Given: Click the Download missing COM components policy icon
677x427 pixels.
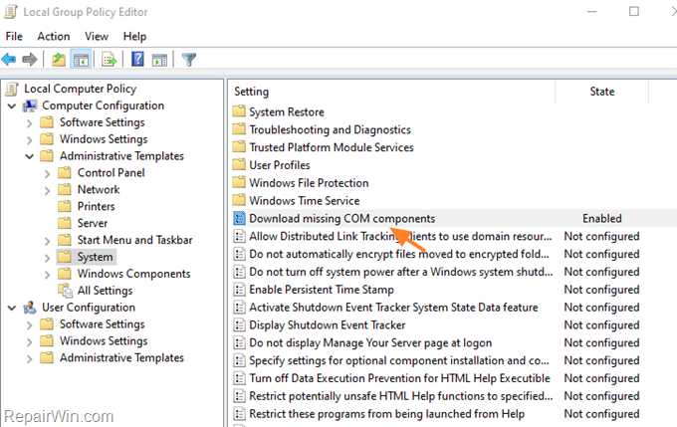Looking at the screenshot, I should 239,218.
